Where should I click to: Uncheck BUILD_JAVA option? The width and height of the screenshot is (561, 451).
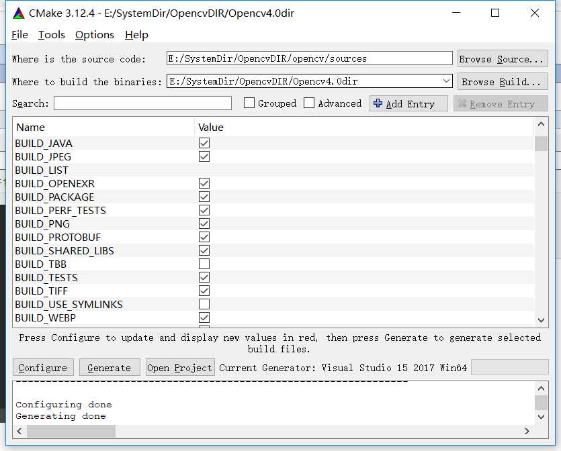(204, 143)
